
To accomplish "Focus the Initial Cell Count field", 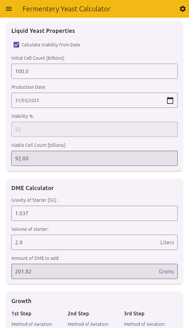I will (94, 71).
